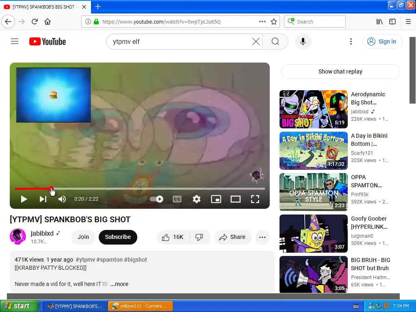
Task: Open A Day in Bikini Bottom thumbnail
Action: (313, 150)
